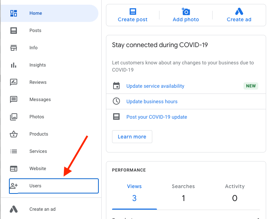Click the Messages chat icon
Viewport: 269px width, 219px height.
pos(14,100)
